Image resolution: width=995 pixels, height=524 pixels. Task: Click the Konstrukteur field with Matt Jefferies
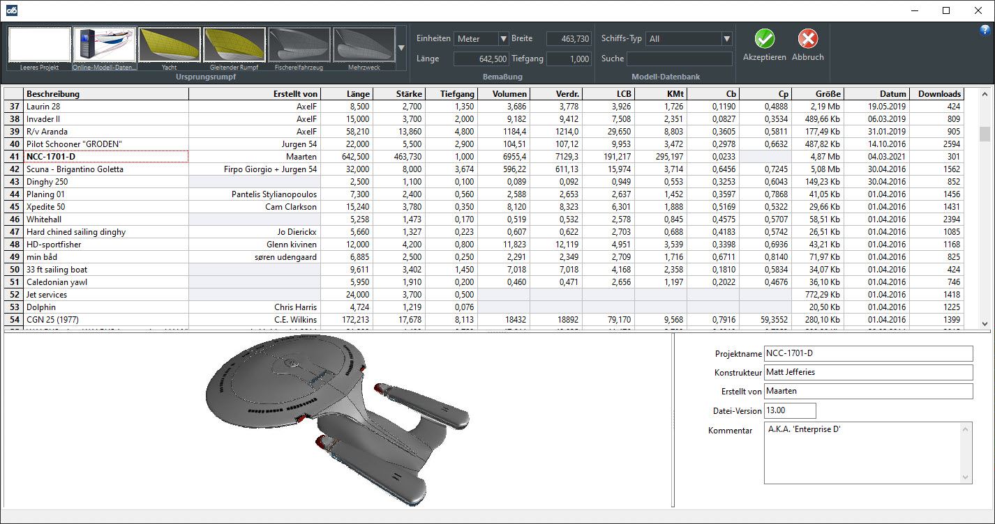868,372
